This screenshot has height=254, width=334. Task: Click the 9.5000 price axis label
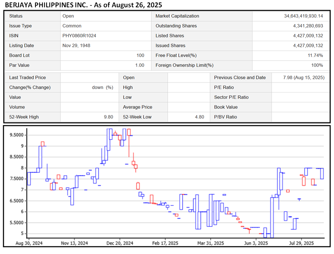pos(16,135)
